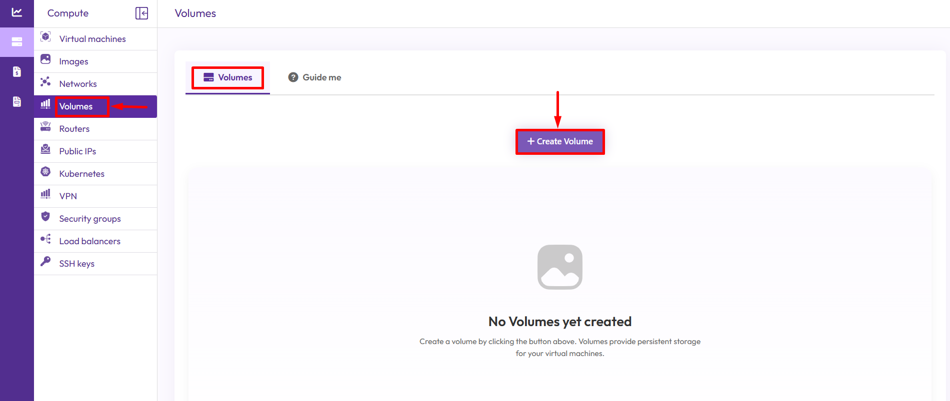The width and height of the screenshot is (950, 401).
Task: Select the Compute server icon in rail
Action: [17, 42]
